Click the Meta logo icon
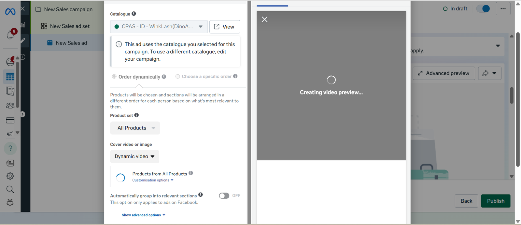This screenshot has width=521, height=225. 10,12
